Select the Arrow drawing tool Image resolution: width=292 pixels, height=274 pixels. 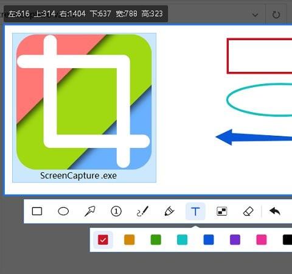(x=90, y=211)
